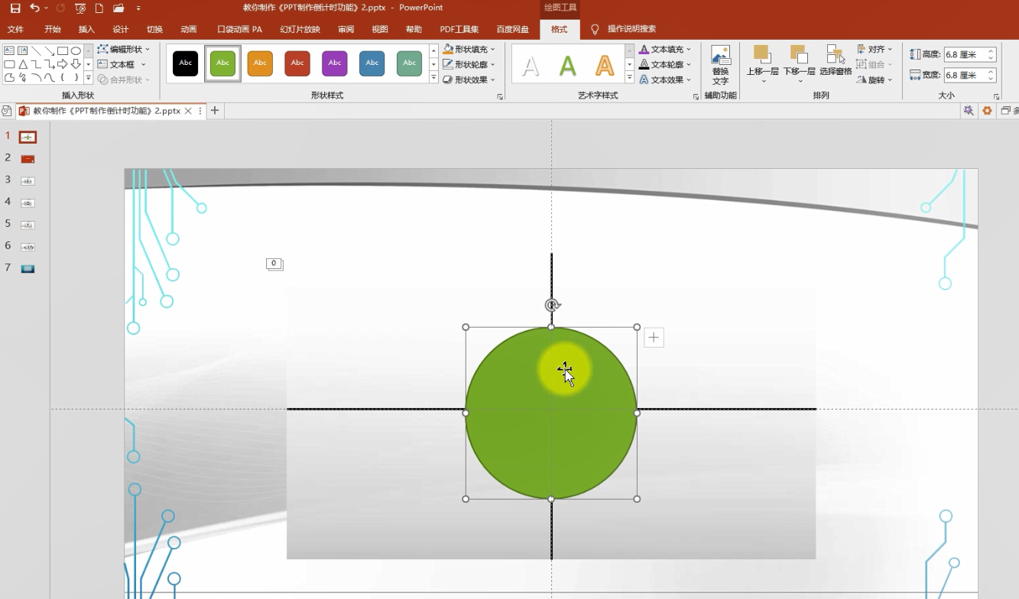Open shape styles dialog launcher
The image size is (1019, 599).
pyautogui.click(x=500, y=97)
